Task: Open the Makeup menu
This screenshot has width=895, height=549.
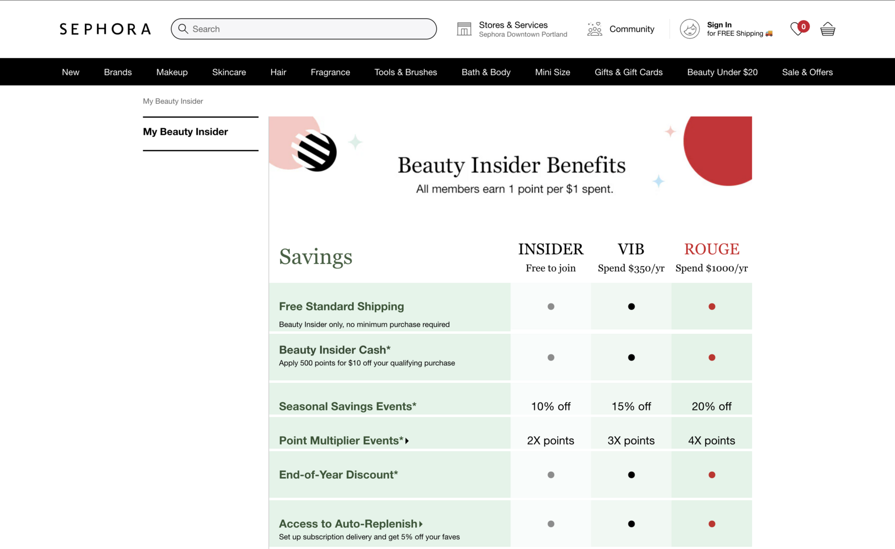Action: pyautogui.click(x=172, y=72)
